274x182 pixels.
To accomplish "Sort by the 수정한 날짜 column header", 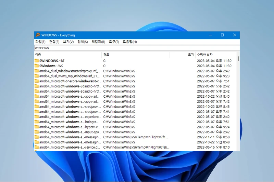I will (x=216, y=55).
